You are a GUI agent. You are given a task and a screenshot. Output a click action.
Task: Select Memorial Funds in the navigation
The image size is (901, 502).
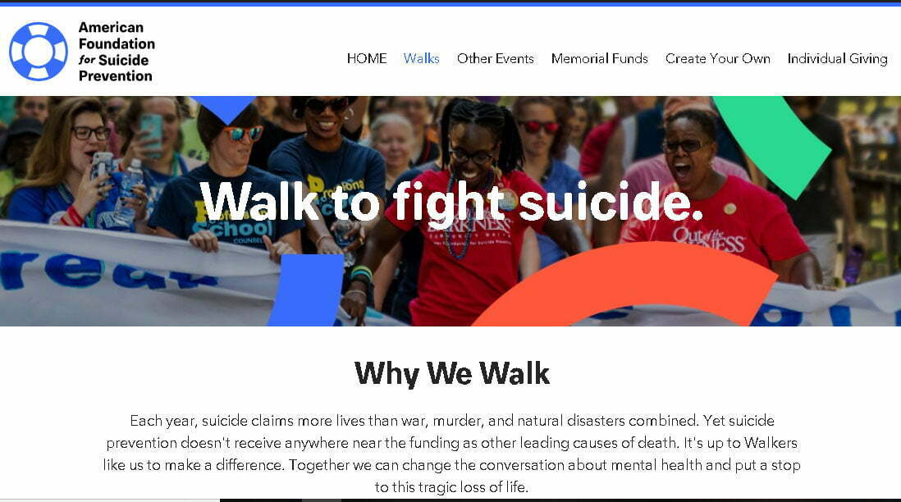click(x=599, y=58)
